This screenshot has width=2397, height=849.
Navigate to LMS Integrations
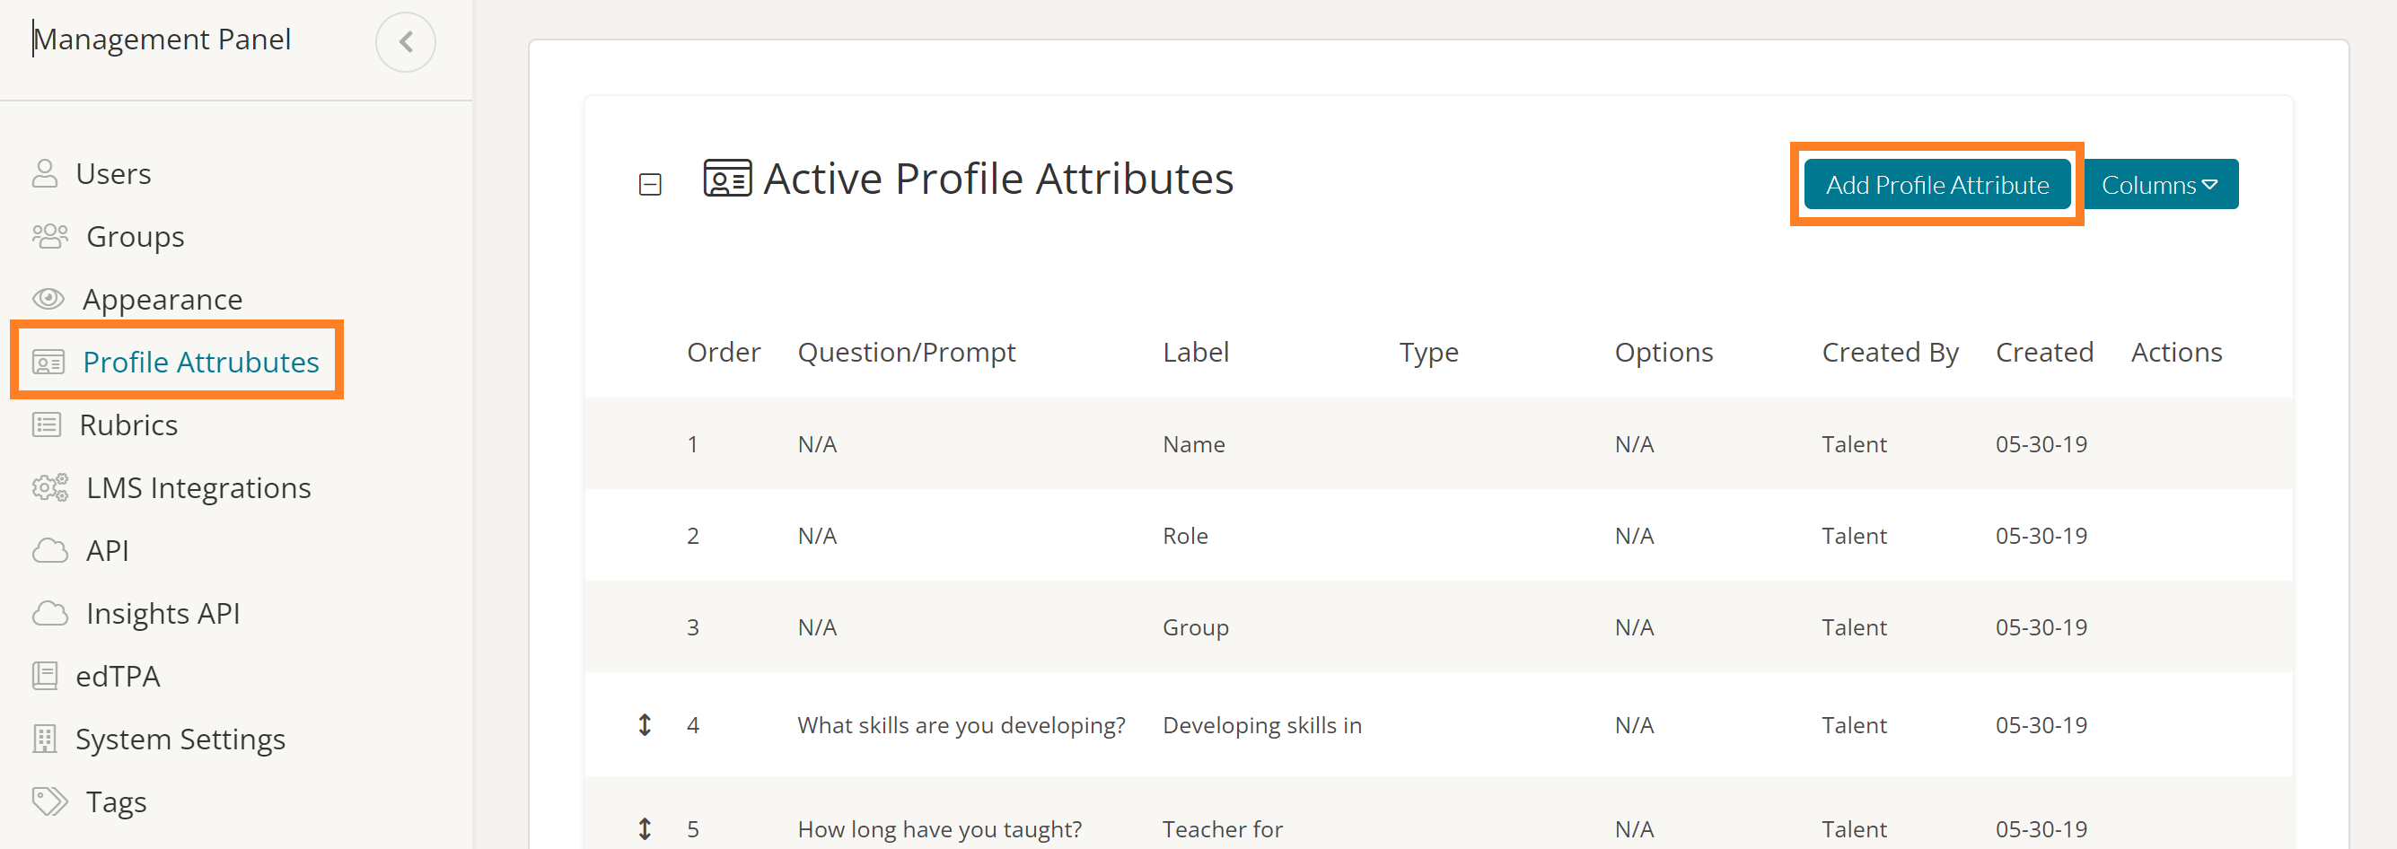click(x=198, y=488)
